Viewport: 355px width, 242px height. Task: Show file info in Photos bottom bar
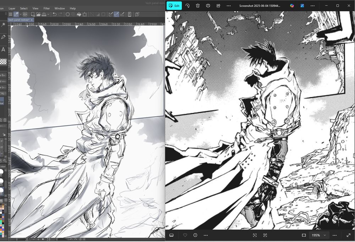tap(195, 235)
